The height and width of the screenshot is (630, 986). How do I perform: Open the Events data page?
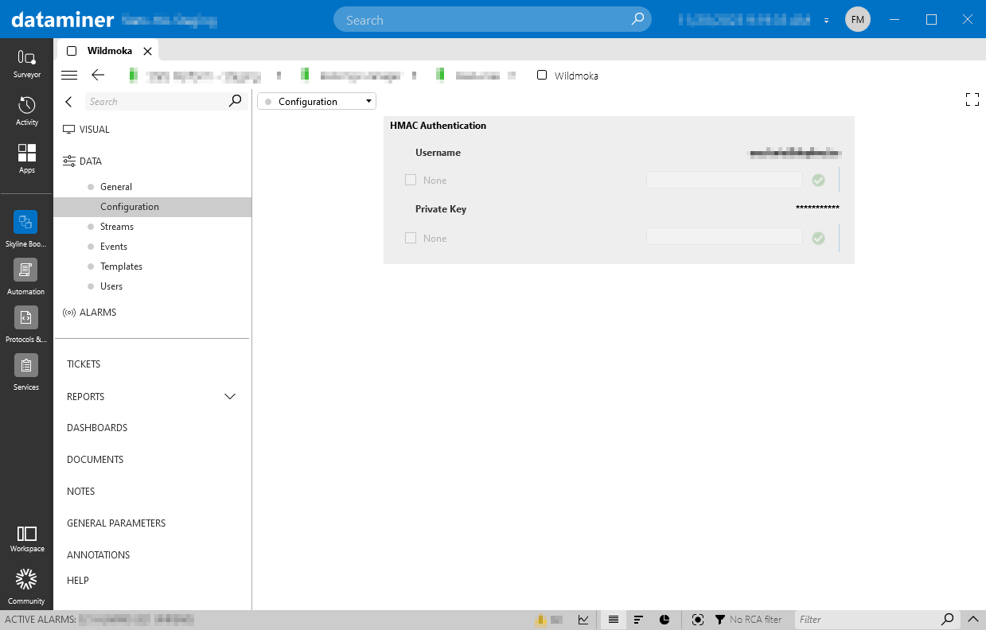tap(114, 247)
